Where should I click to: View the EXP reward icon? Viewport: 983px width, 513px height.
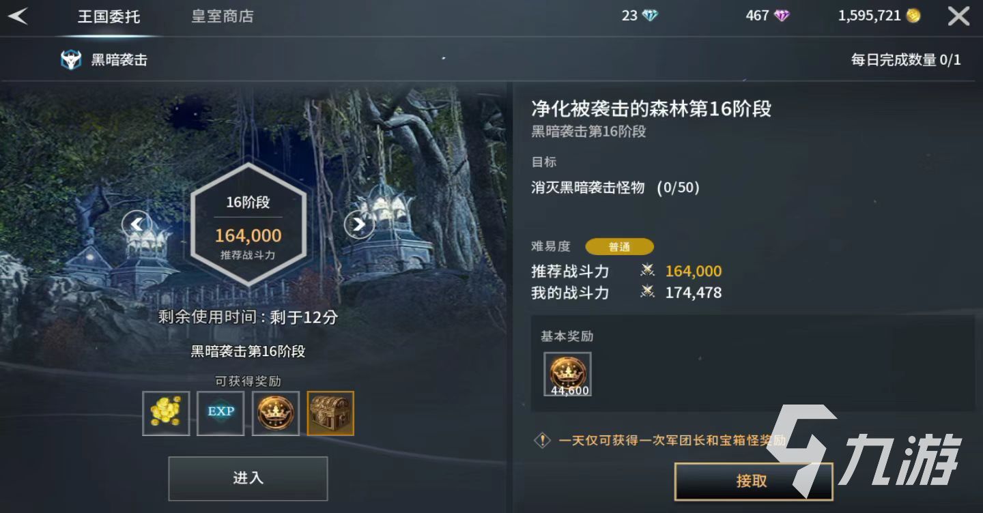pyautogui.click(x=220, y=413)
